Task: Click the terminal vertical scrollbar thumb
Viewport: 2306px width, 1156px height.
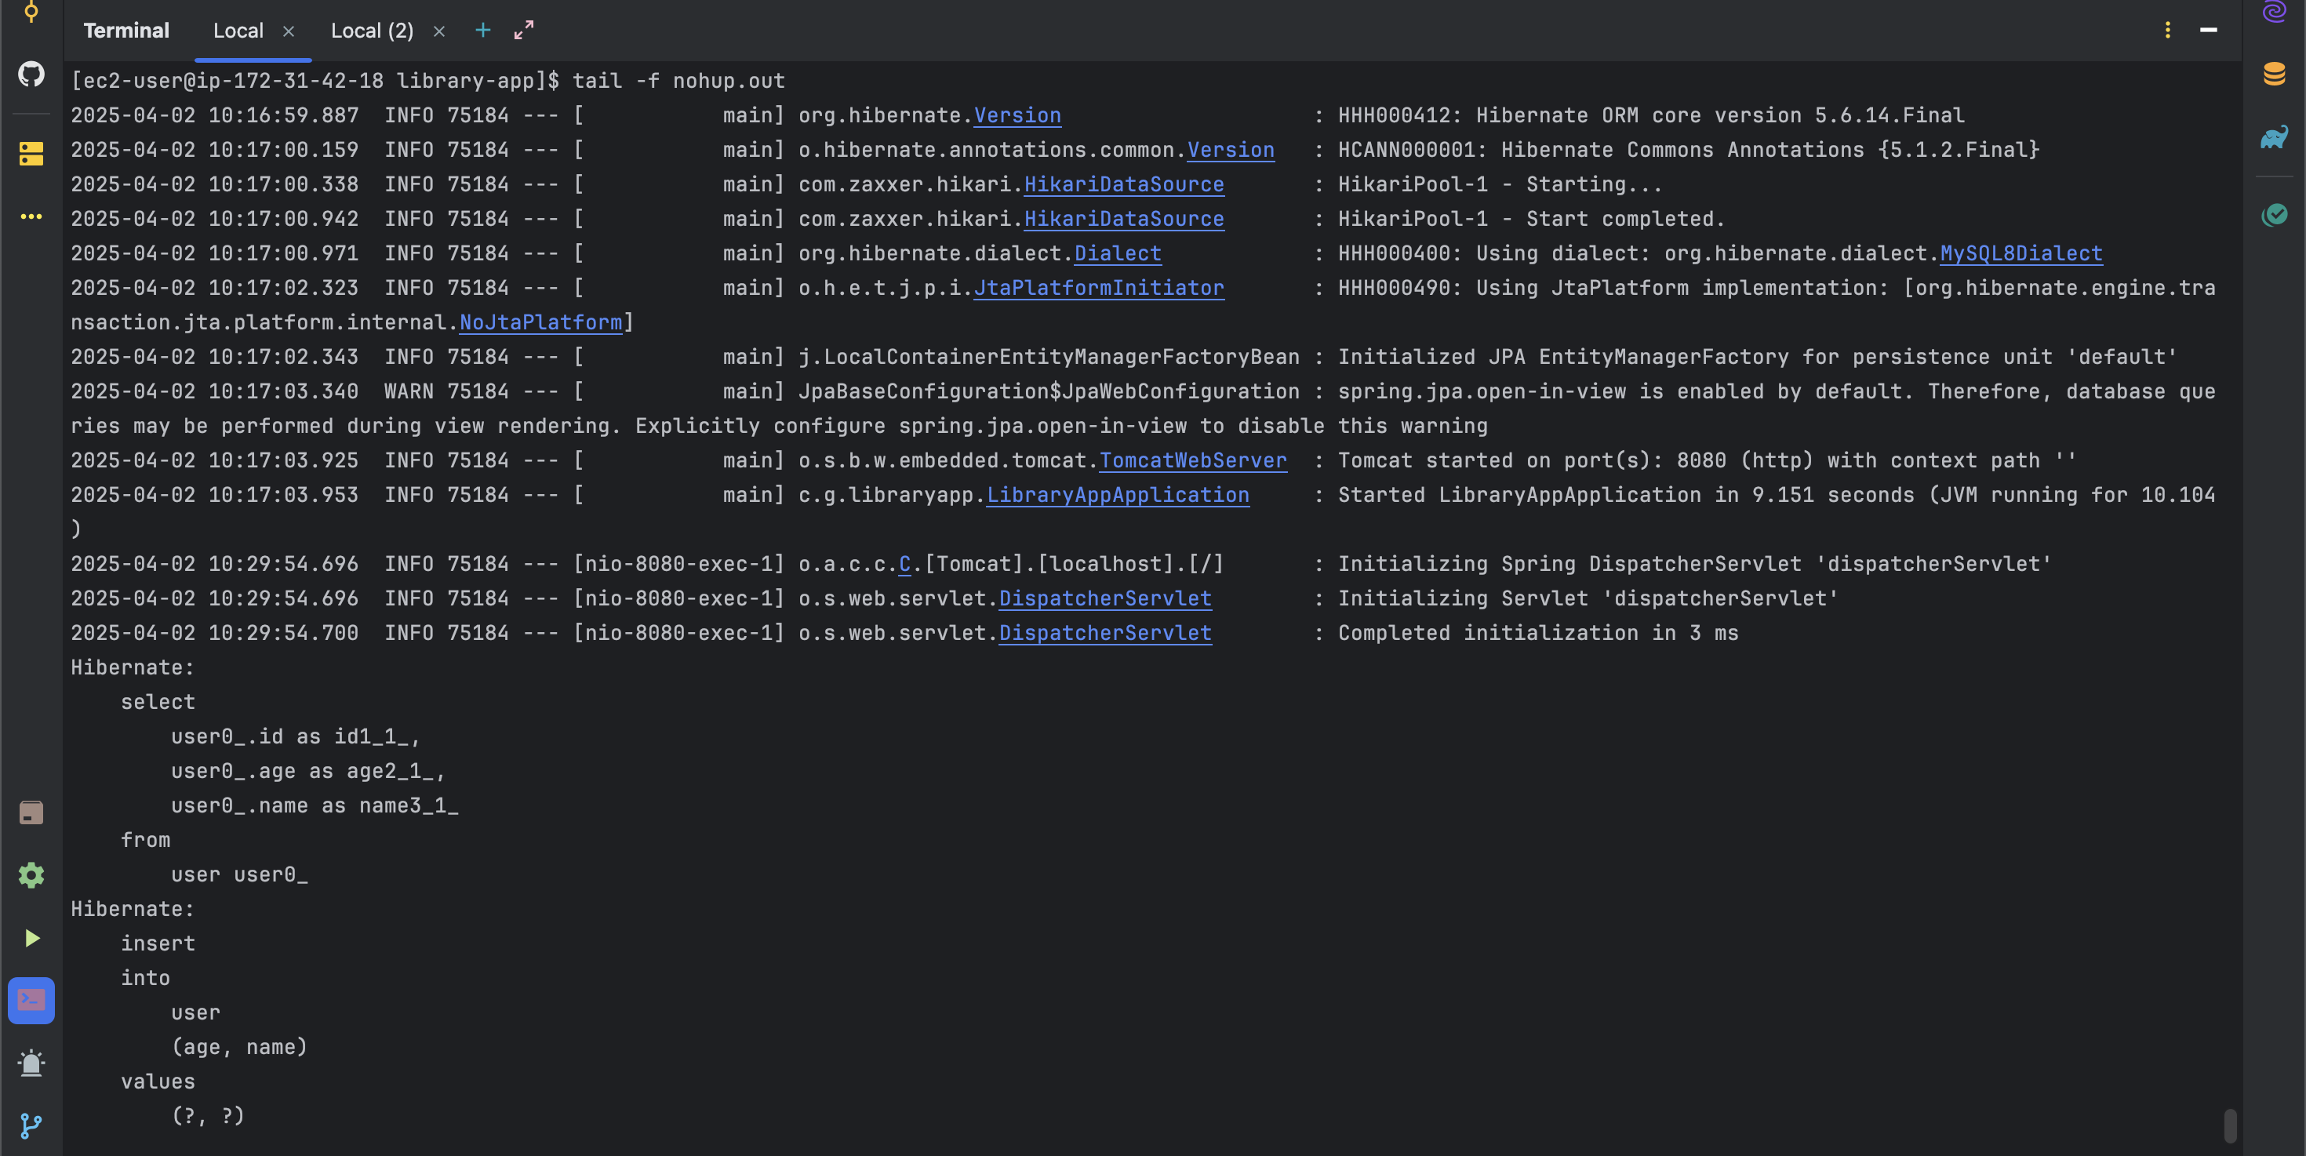Action: 2230,1125
